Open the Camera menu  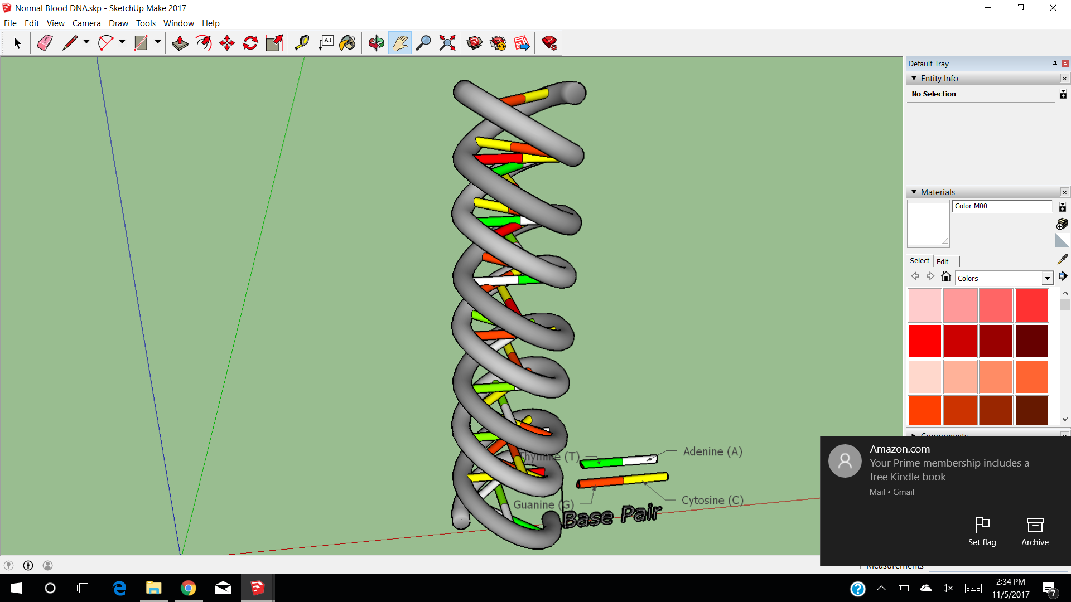(86, 23)
